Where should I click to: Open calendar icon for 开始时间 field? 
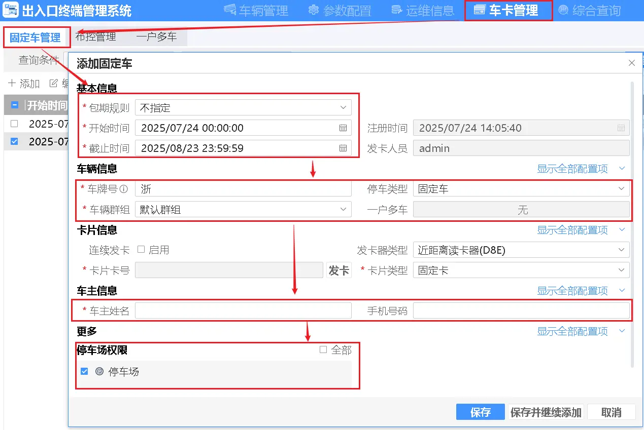343,128
